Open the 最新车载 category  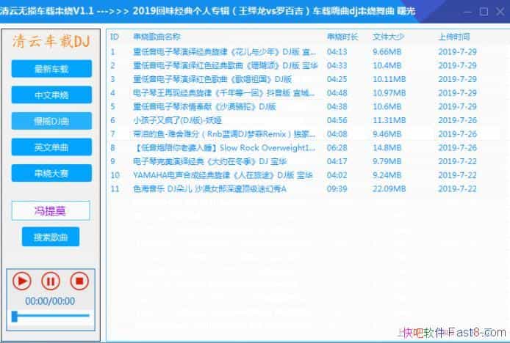pyautogui.click(x=51, y=69)
